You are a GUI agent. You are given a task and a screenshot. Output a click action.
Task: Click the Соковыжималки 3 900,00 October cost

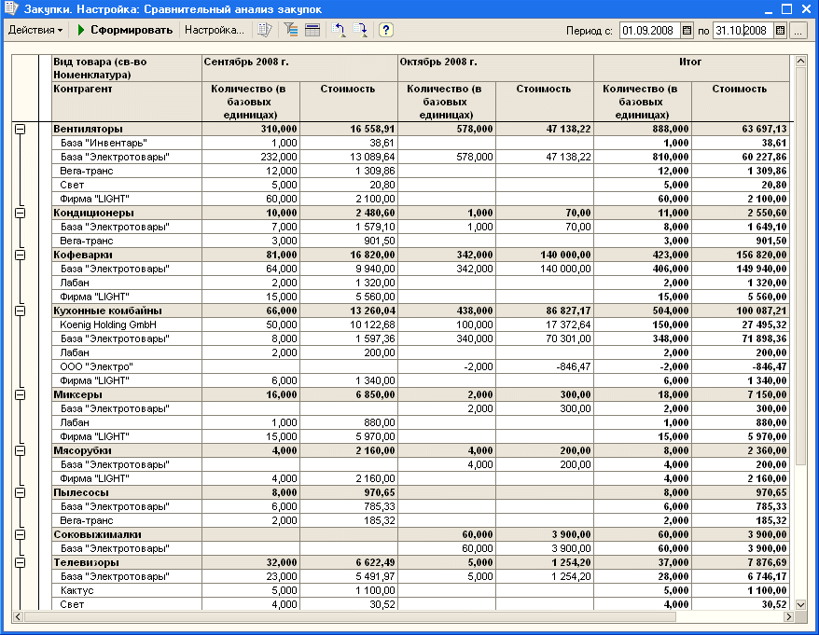pyautogui.click(x=545, y=534)
